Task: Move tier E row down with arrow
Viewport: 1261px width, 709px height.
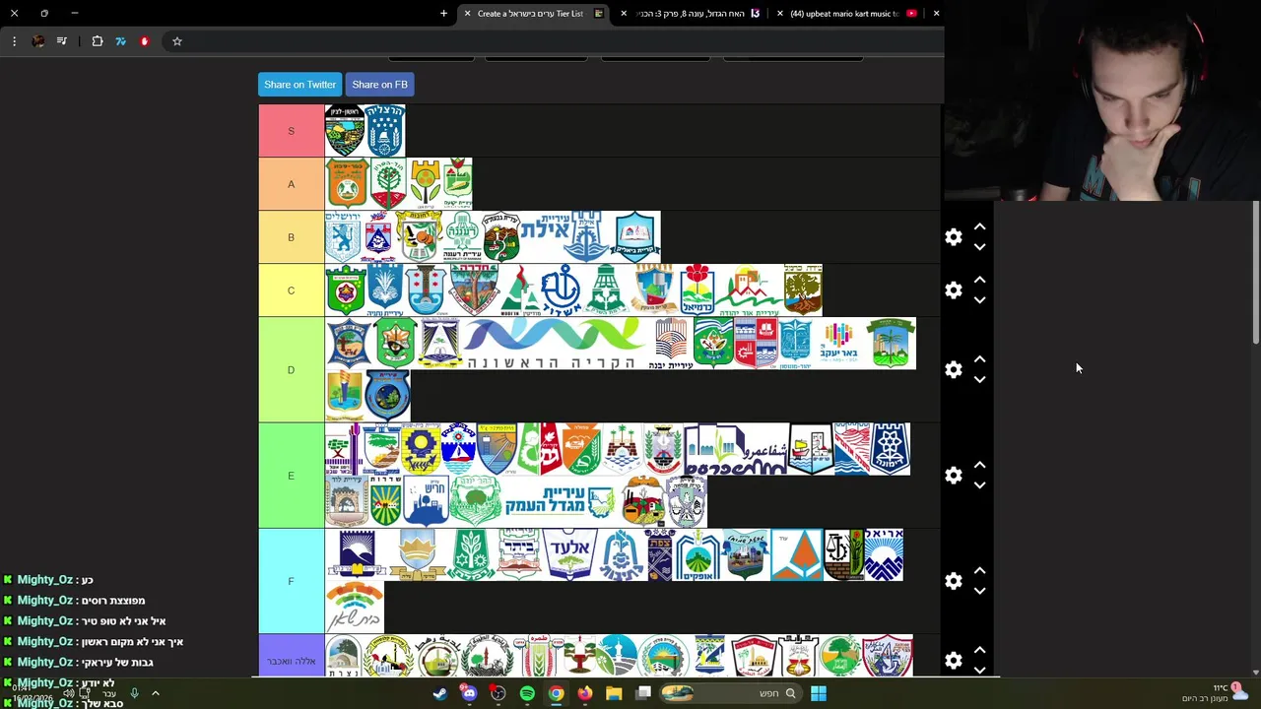Action: 979,485
